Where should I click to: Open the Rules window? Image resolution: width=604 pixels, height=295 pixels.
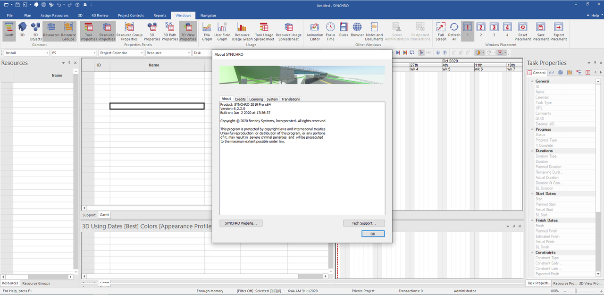(344, 31)
